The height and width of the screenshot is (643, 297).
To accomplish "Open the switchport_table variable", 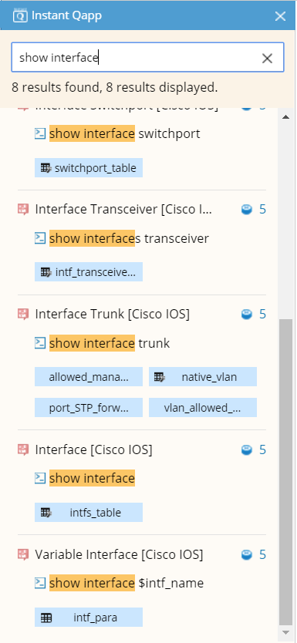I will point(89,168).
